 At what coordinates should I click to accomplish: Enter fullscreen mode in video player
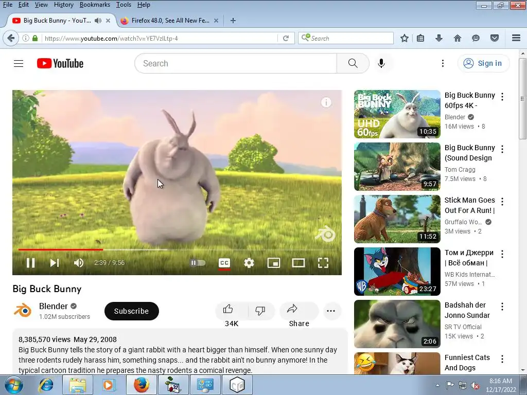click(323, 263)
